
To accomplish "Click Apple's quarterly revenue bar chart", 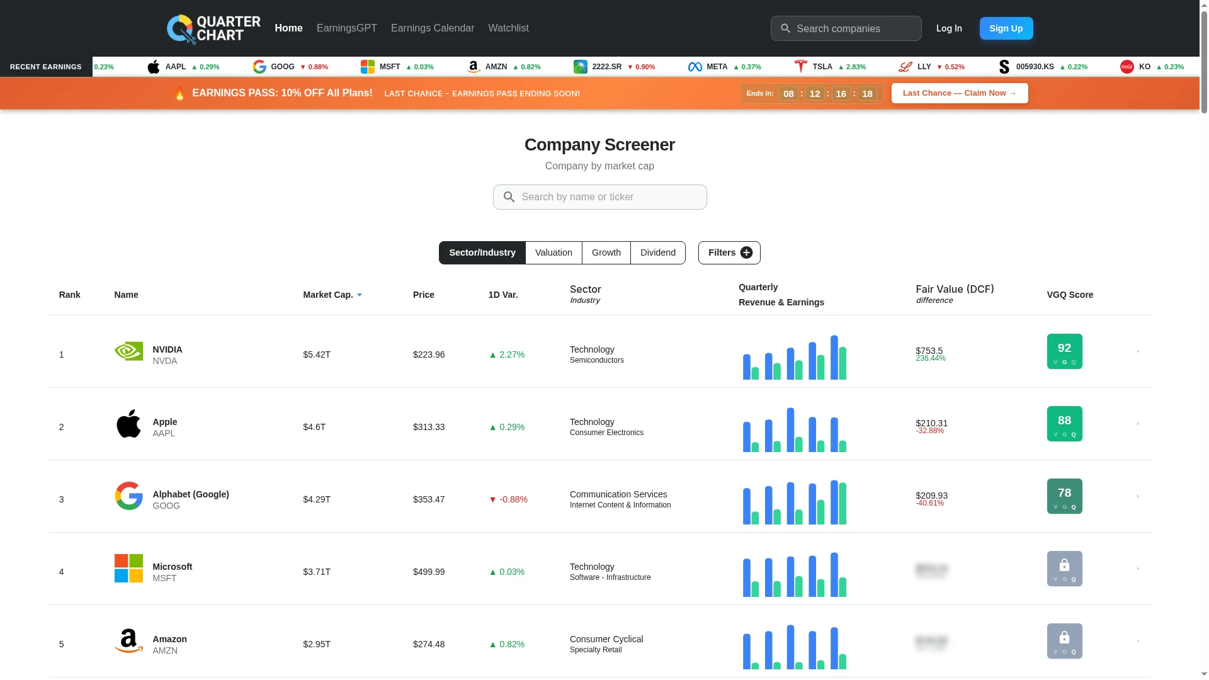I will [x=795, y=429].
